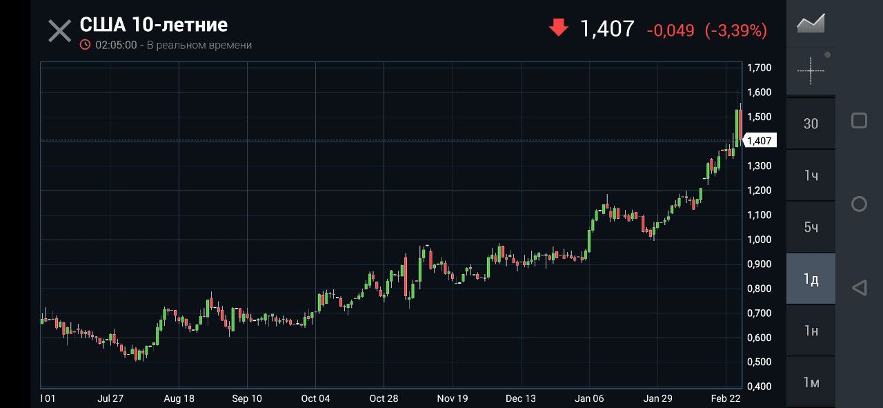The width and height of the screenshot is (883, 408).
Task: Enable the crosshair cursor tool
Action: [811, 70]
